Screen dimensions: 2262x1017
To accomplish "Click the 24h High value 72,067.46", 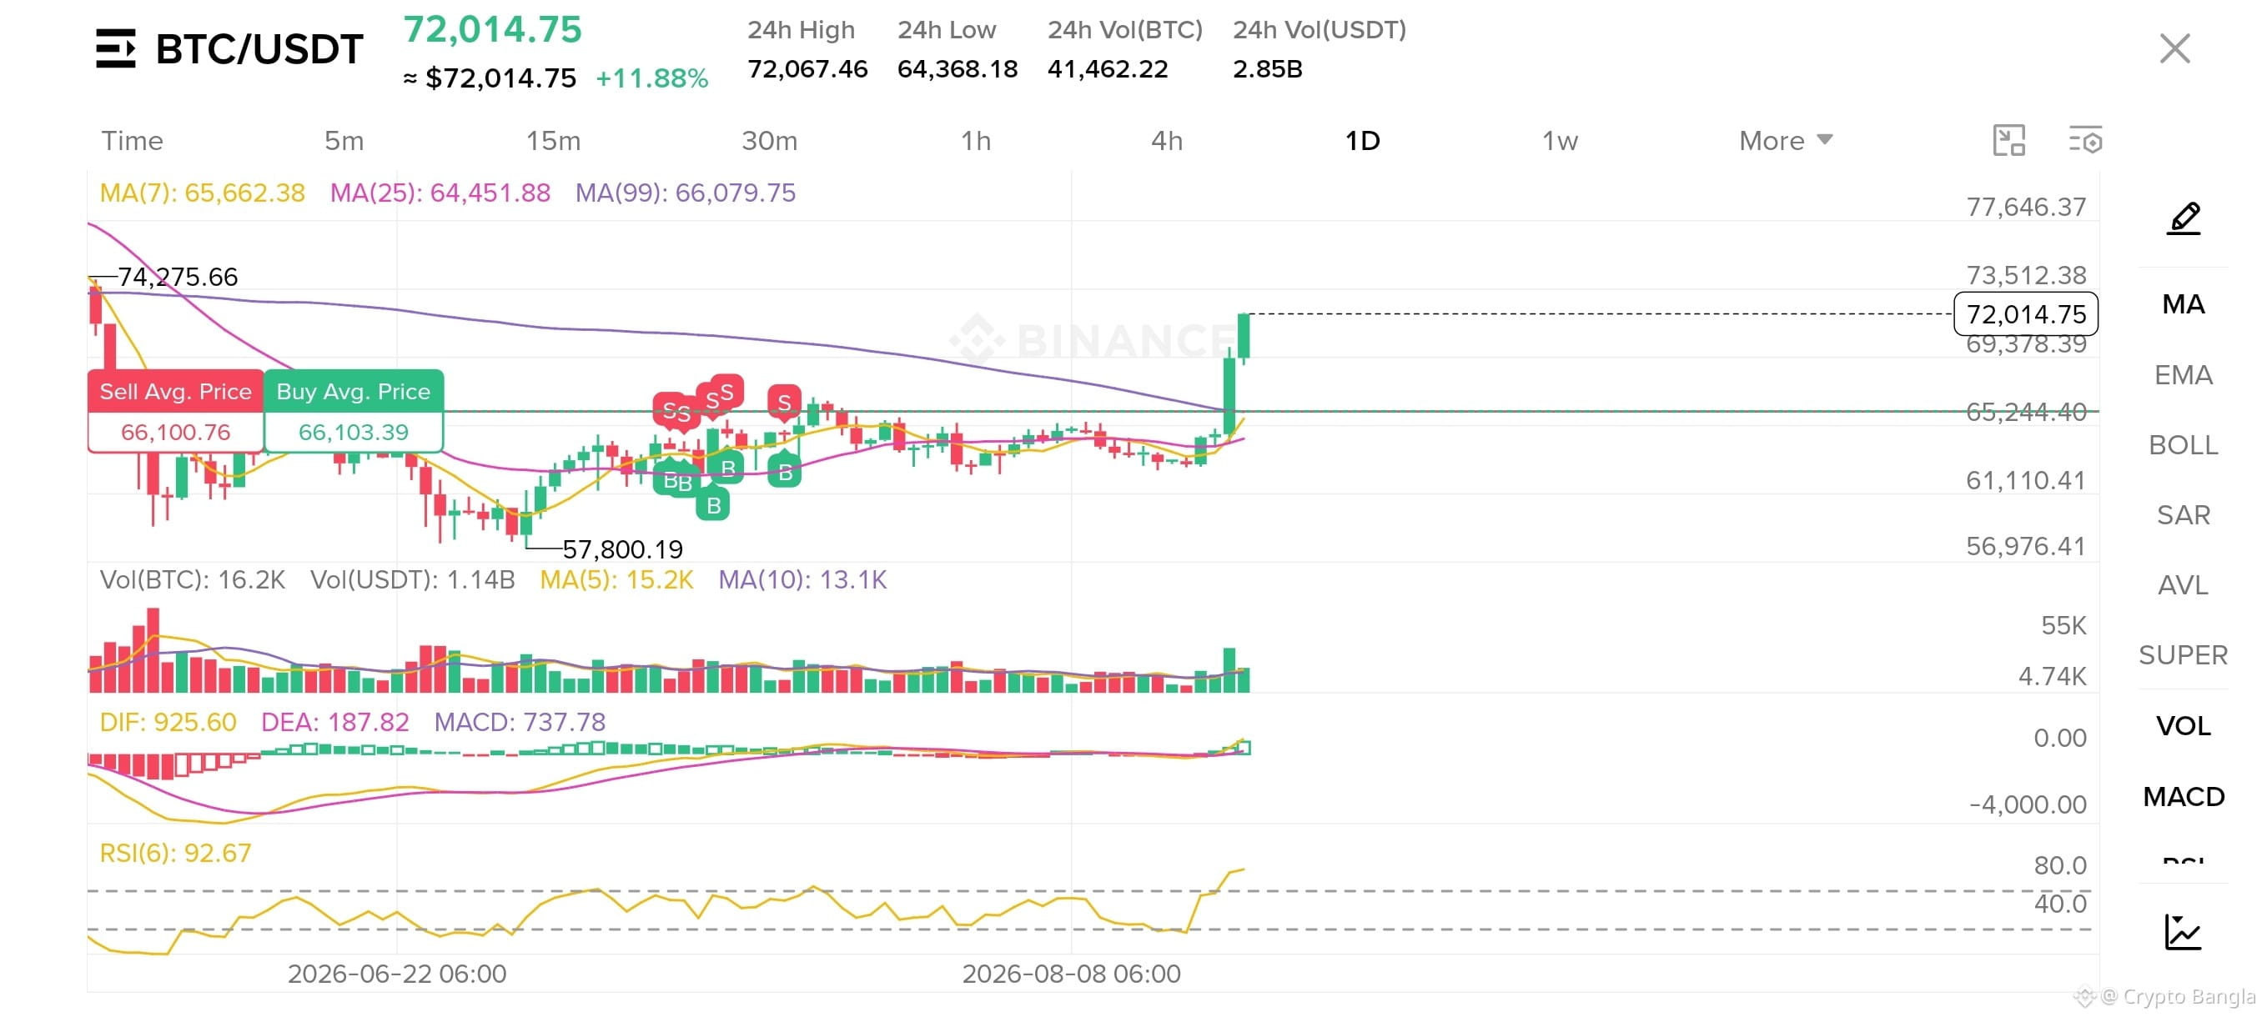I will pyautogui.click(x=807, y=69).
